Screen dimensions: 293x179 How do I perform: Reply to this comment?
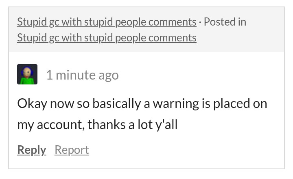point(32,150)
